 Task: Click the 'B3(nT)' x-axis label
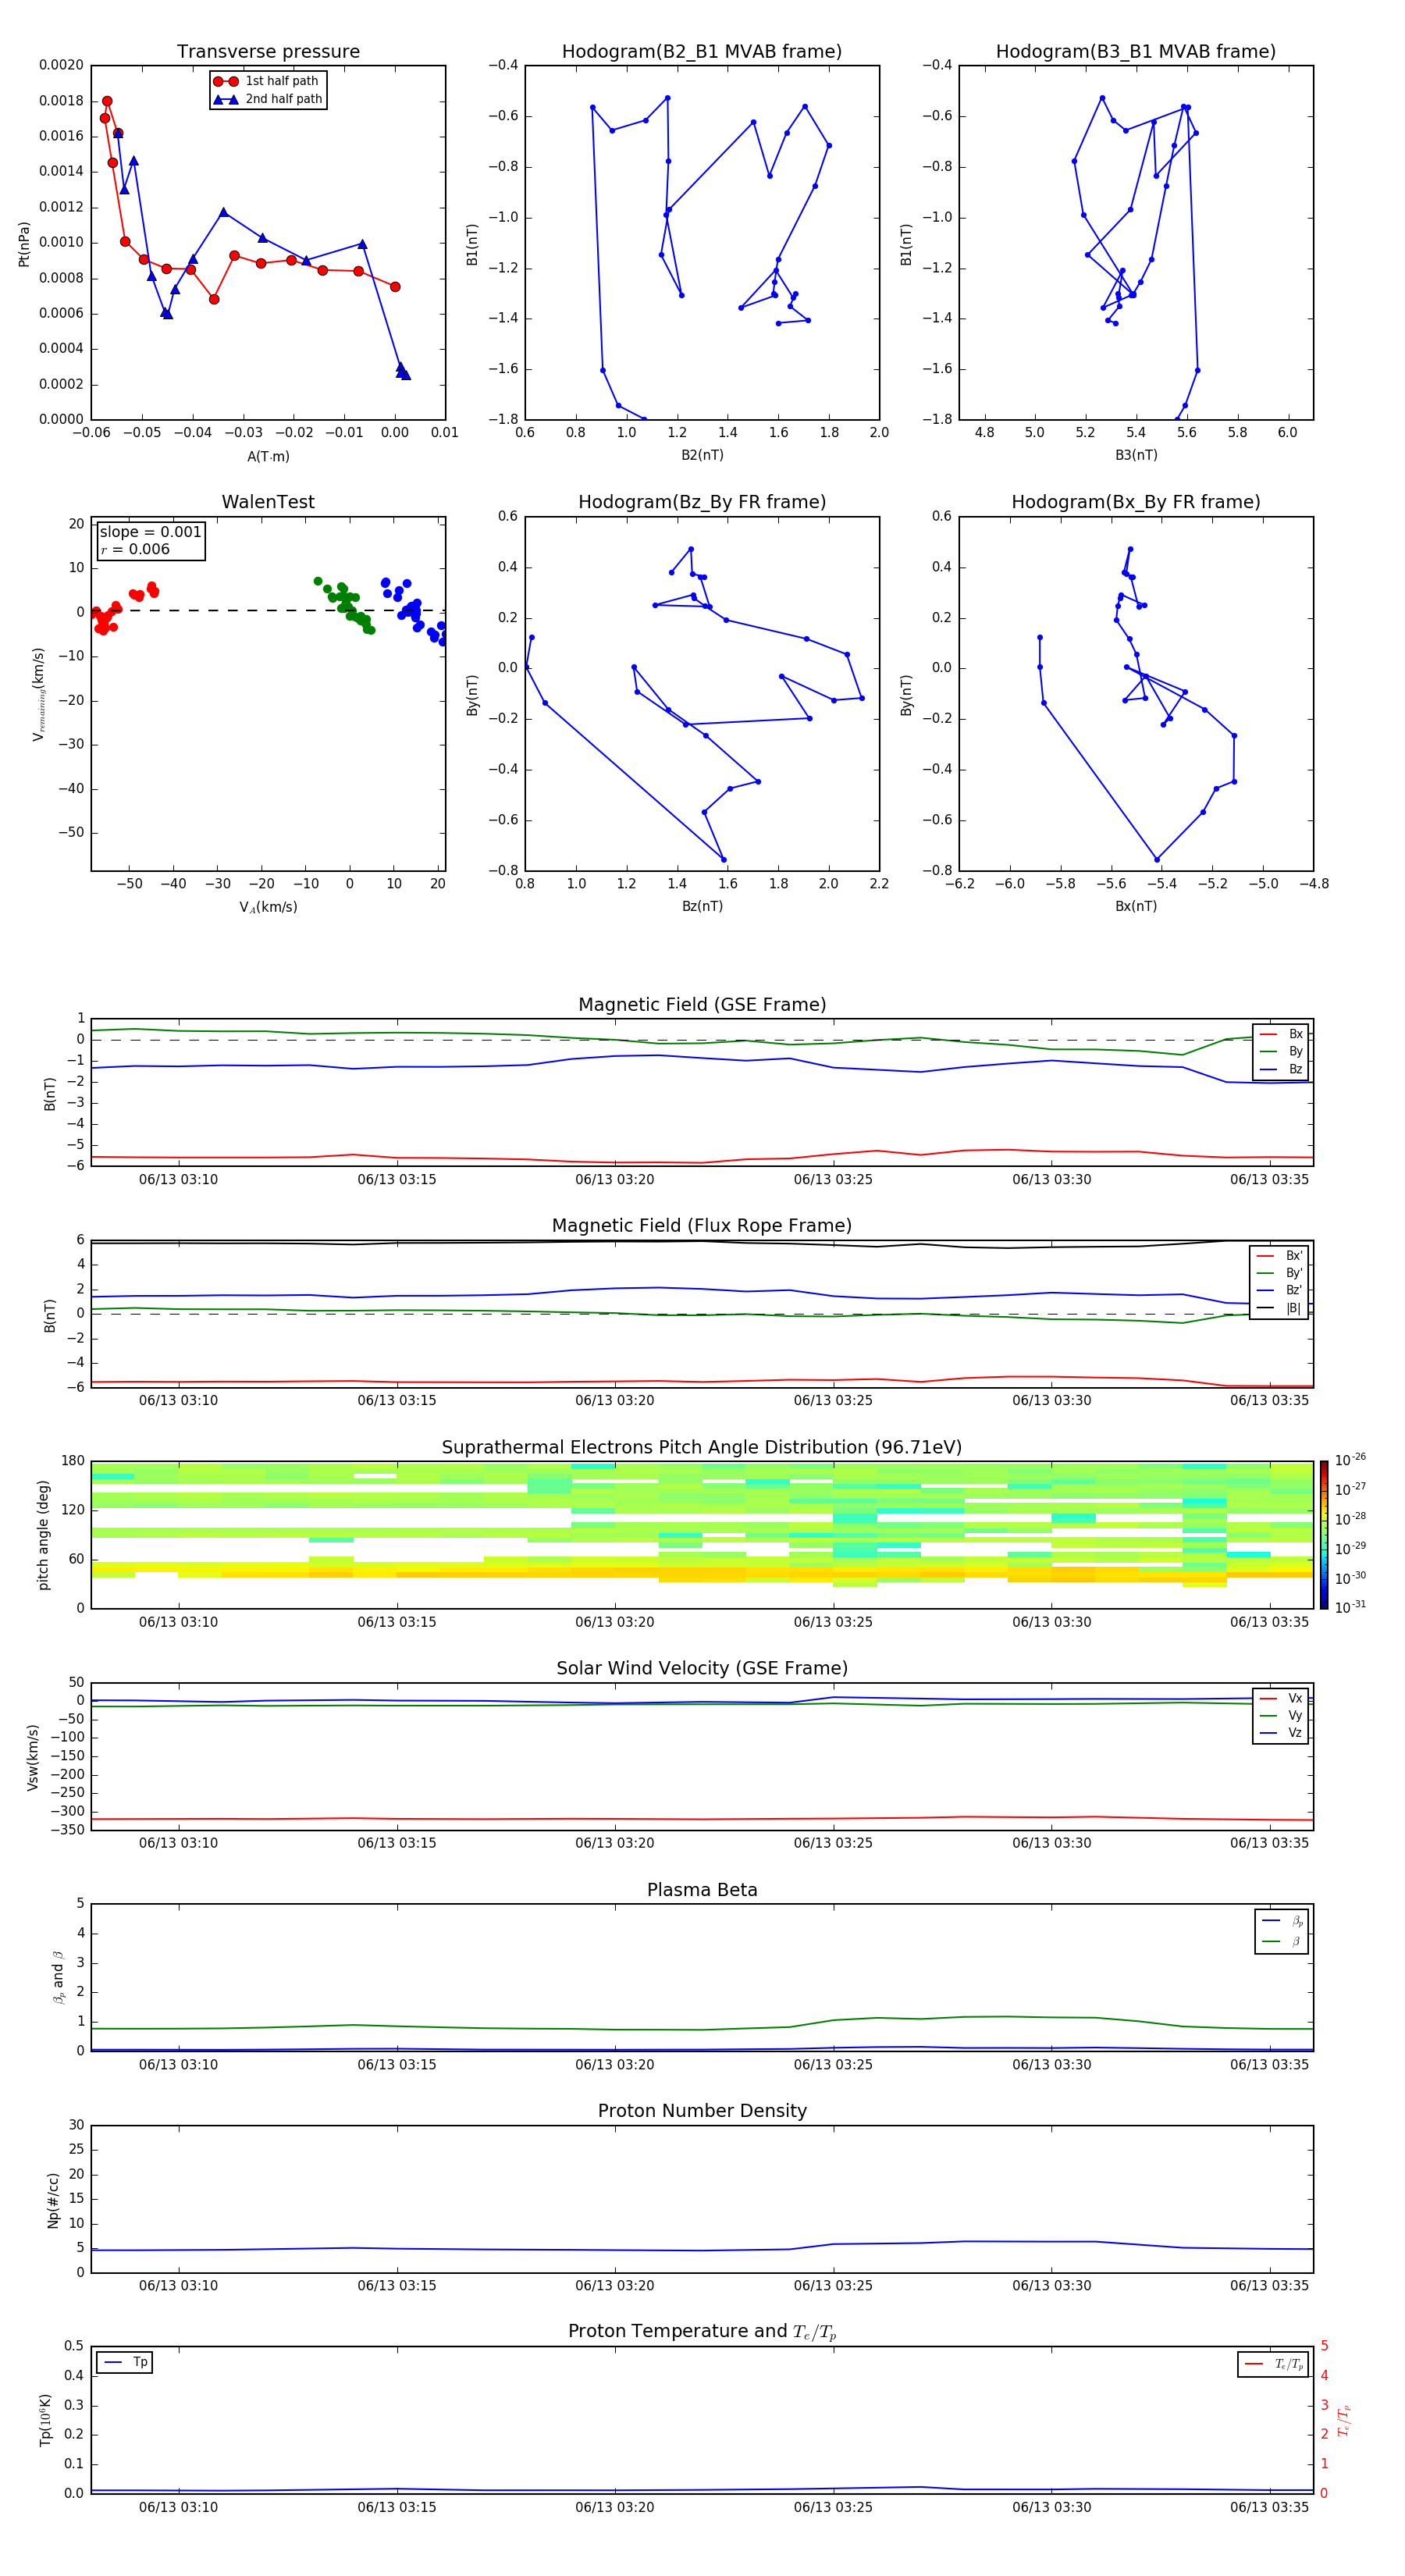(1136, 455)
